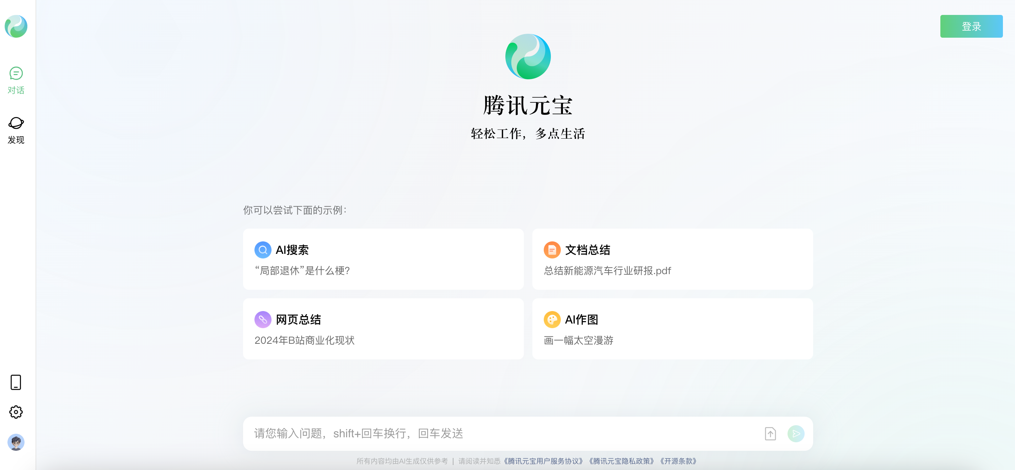Viewport: 1015px width, 470px height.
Task: Focus the question input field
Action: 500,433
